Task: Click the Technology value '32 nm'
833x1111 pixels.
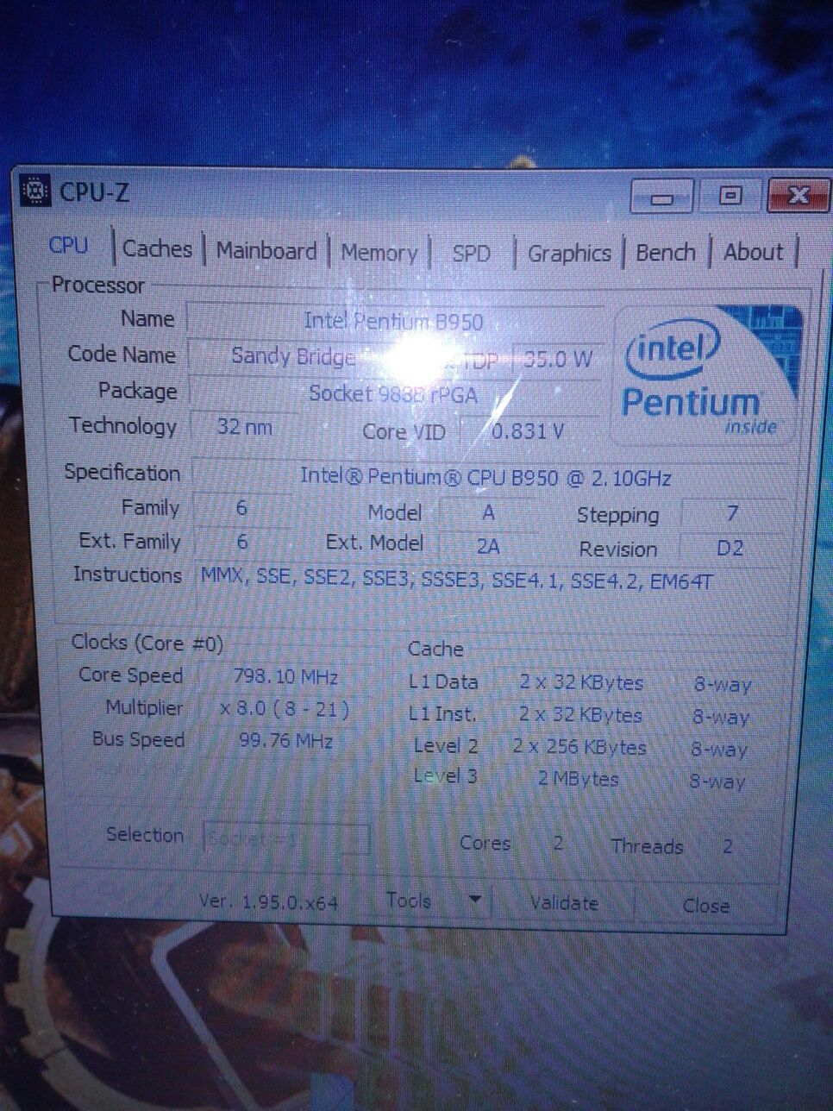Action: (x=245, y=426)
